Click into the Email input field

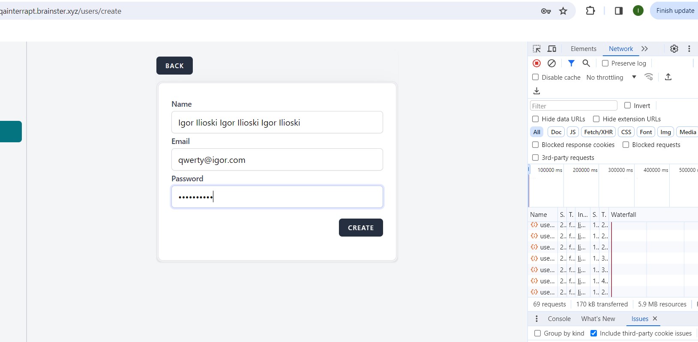tap(277, 160)
